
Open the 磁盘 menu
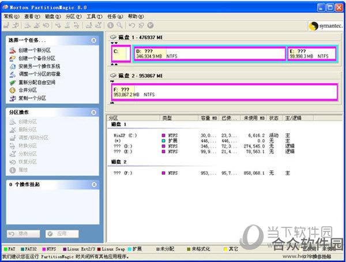click(53, 16)
